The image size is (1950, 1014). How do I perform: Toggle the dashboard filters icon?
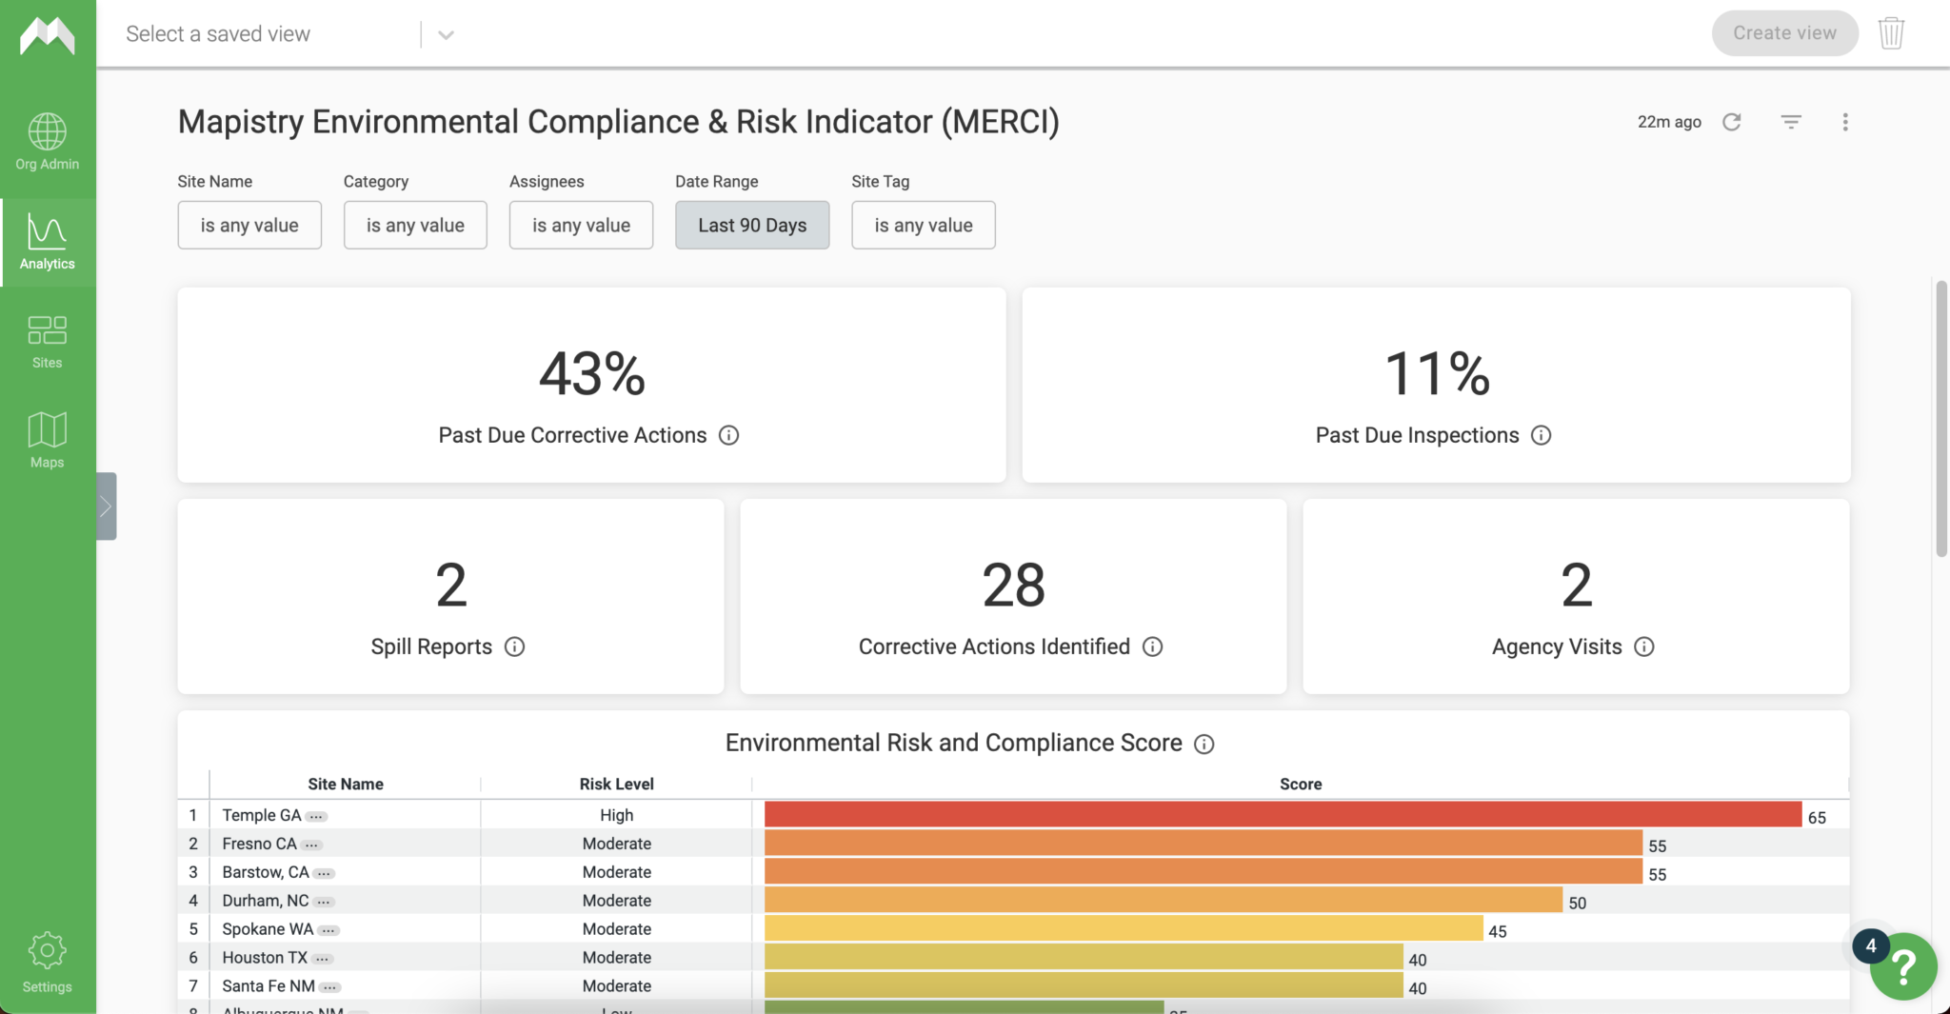(1791, 122)
